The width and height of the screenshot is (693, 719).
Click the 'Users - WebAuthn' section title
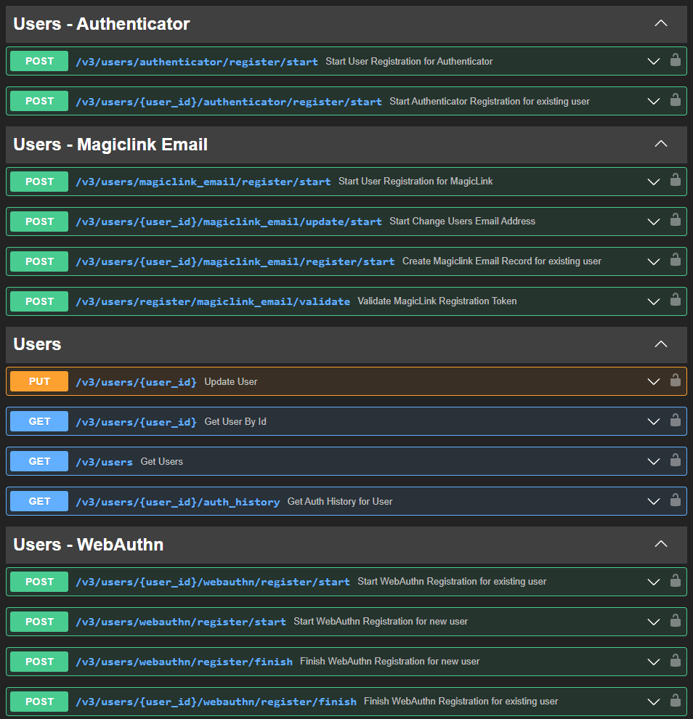(89, 545)
